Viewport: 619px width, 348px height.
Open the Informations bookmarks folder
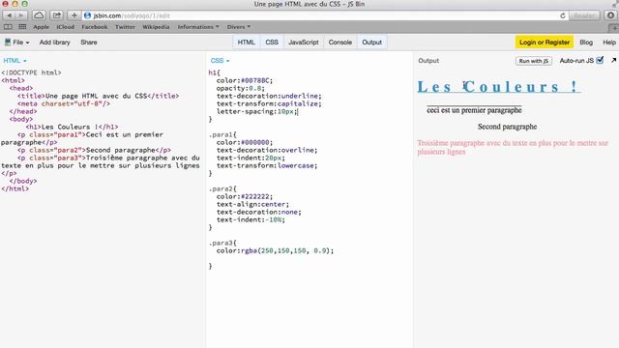(197, 27)
